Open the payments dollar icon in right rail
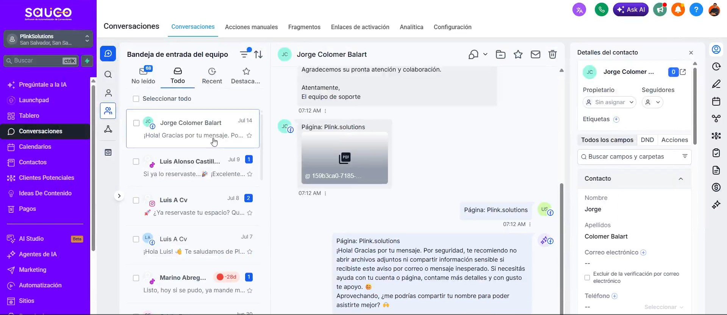The width and height of the screenshot is (727, 315). [x=716, y=187]
